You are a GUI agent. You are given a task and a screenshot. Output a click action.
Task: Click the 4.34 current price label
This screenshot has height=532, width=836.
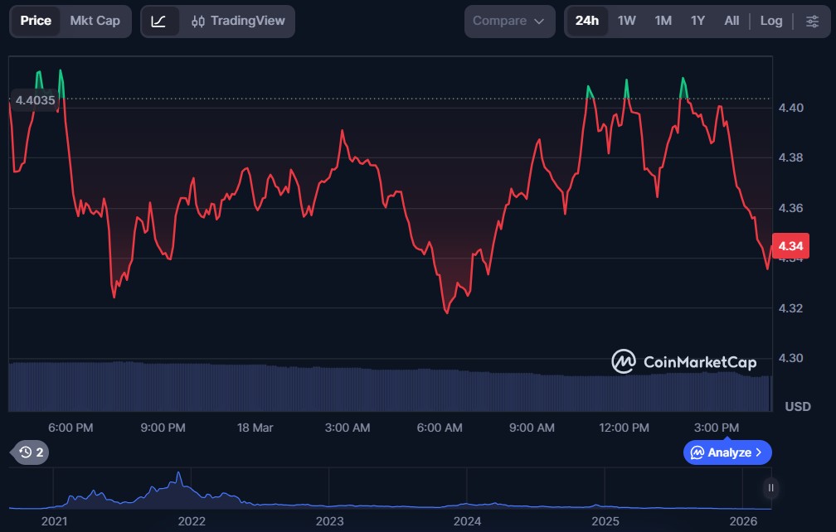[790, 246]
